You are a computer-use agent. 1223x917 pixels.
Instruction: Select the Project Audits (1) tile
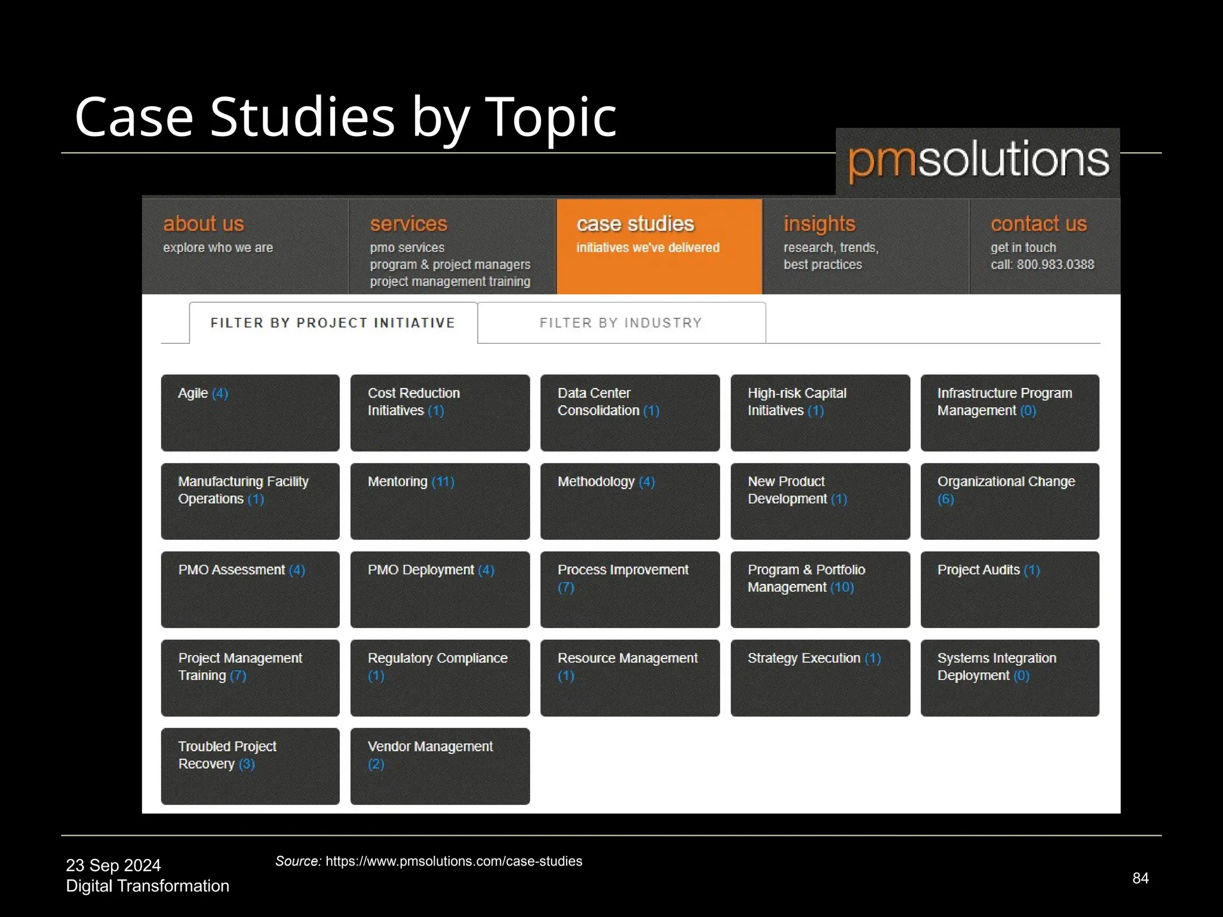click(x=1010, y=589)
